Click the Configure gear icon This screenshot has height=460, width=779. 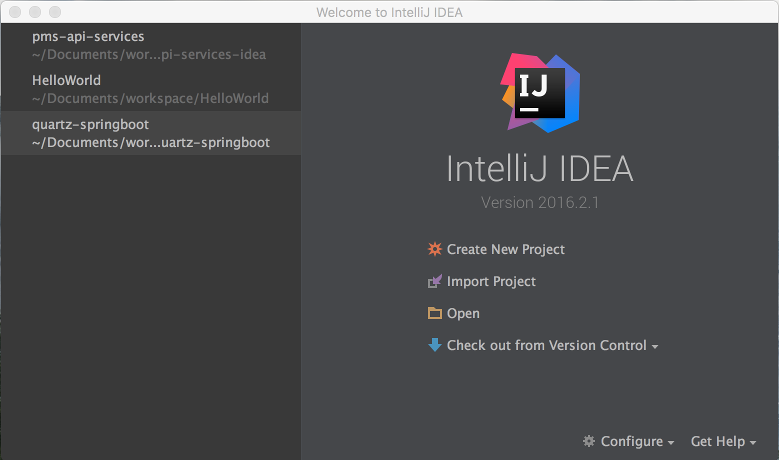[589, 441]
